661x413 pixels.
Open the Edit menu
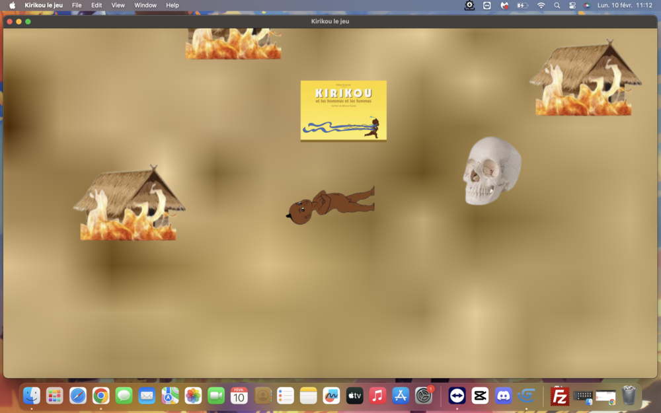point(97,5)
